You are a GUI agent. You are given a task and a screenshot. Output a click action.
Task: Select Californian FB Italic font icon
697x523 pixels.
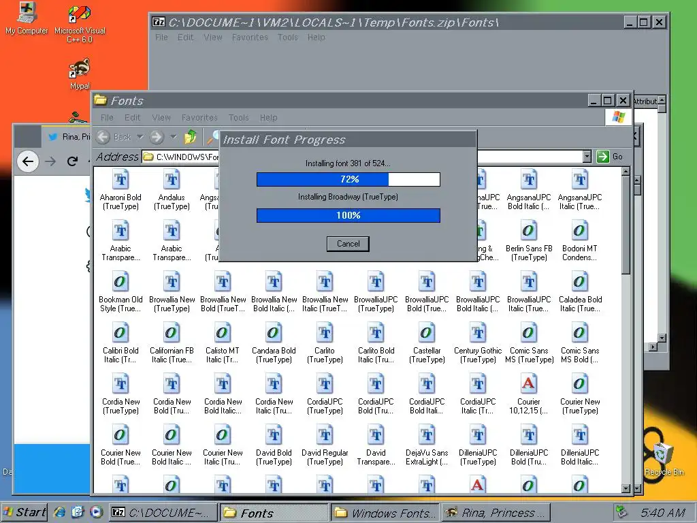point(172,332)
